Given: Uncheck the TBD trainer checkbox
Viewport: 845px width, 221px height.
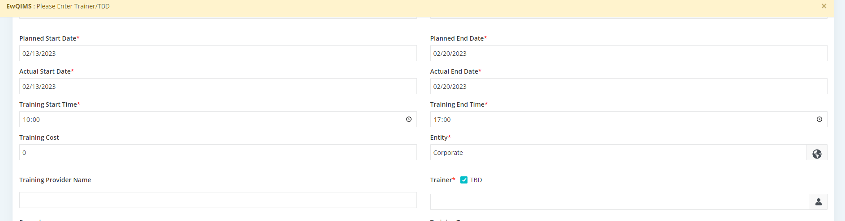Looking at the screenshot, I should click(x=464, y=180).
